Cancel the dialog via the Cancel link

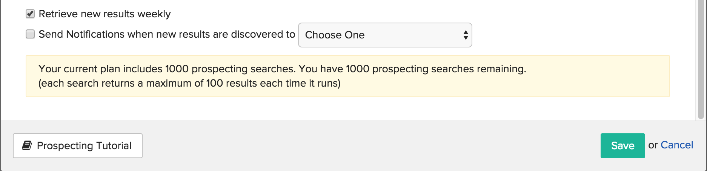[677, 145]
